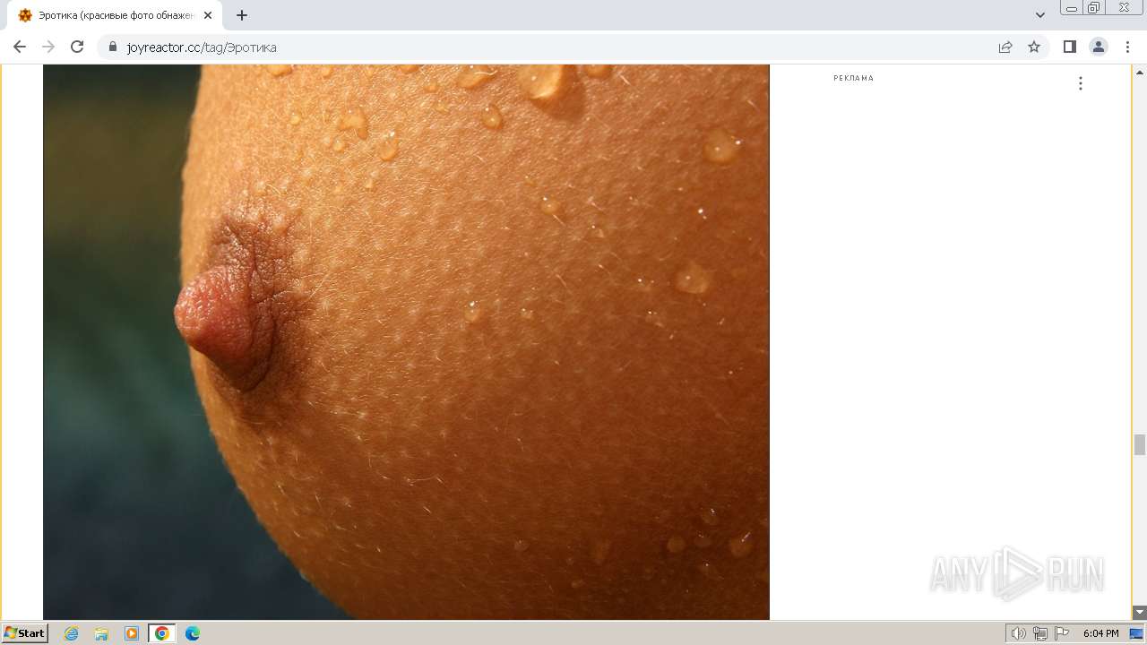Minimize the Chrome window
1147x645 pixels.
1072,8
